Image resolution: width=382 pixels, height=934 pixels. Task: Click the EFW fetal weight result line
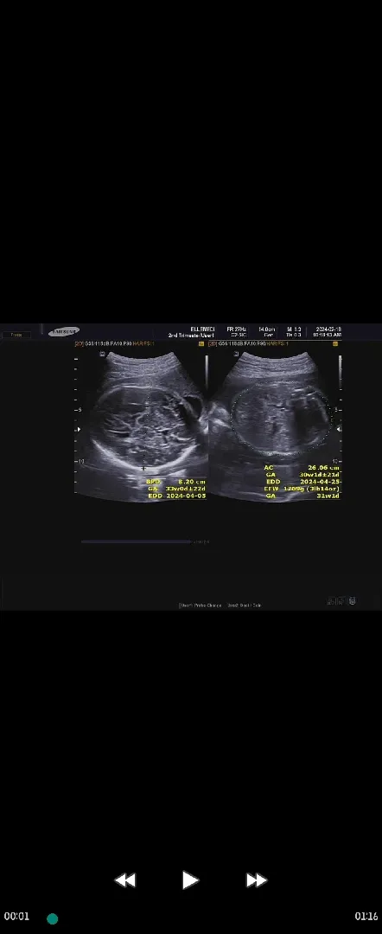pyautogui.click(x=302, y=489)
